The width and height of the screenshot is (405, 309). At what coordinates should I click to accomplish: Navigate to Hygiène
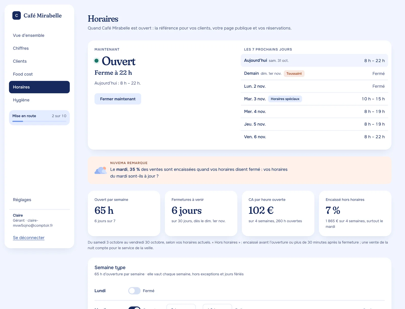tap(39, 100)
